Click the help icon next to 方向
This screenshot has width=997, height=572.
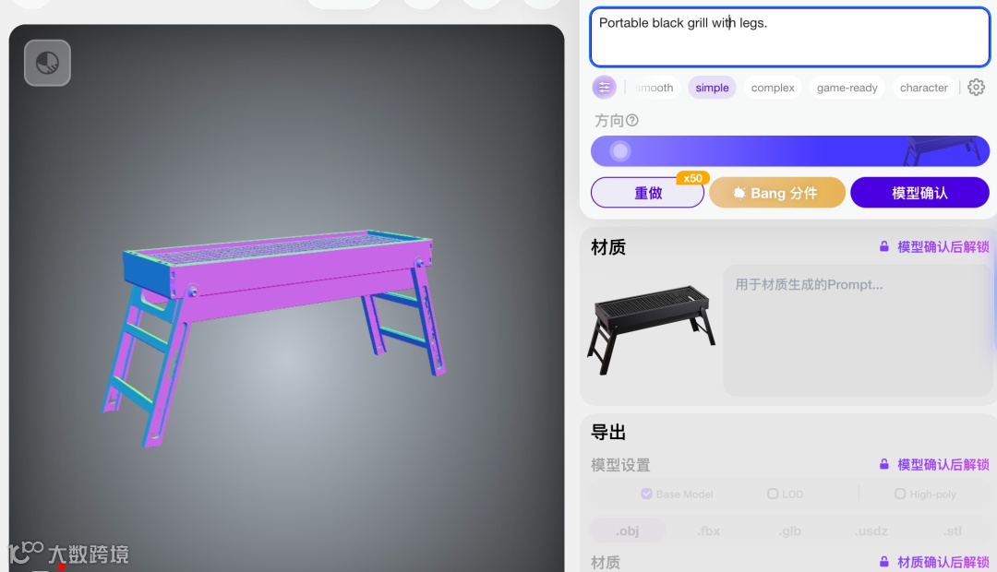pyautogui.click(x=632, y=120)
